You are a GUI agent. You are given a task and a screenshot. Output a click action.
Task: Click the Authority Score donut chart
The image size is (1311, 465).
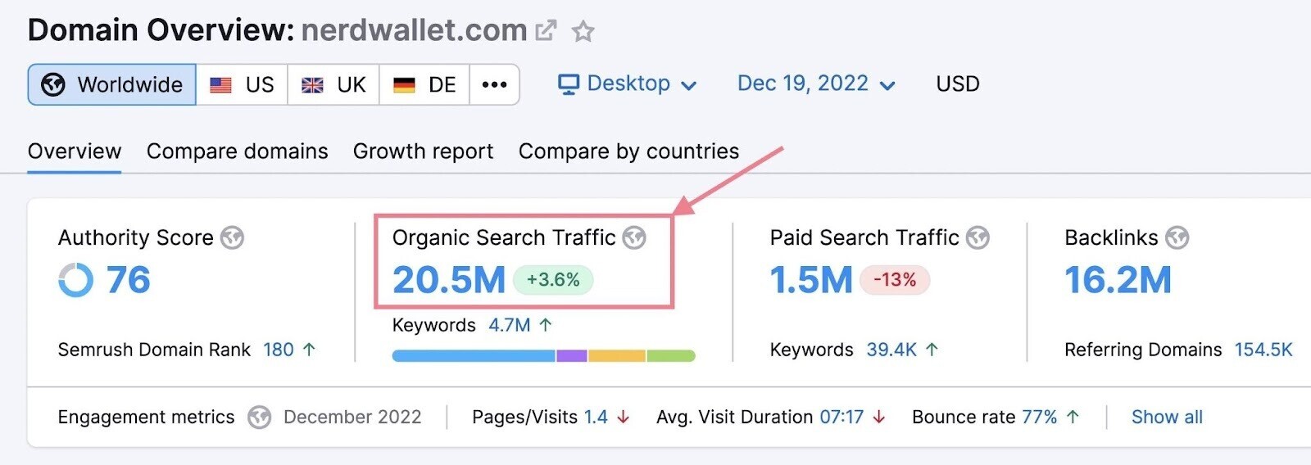point(76,280)
